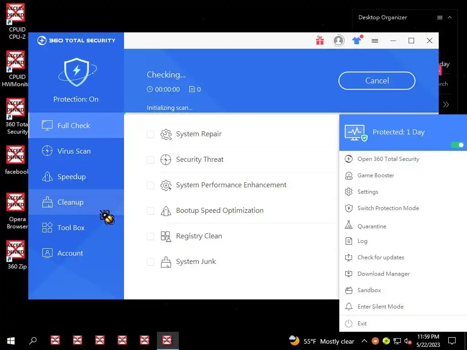Open the Windows Start menu
Image resolution: width=467 pixels, height=350 pixels.
point(11,340)
